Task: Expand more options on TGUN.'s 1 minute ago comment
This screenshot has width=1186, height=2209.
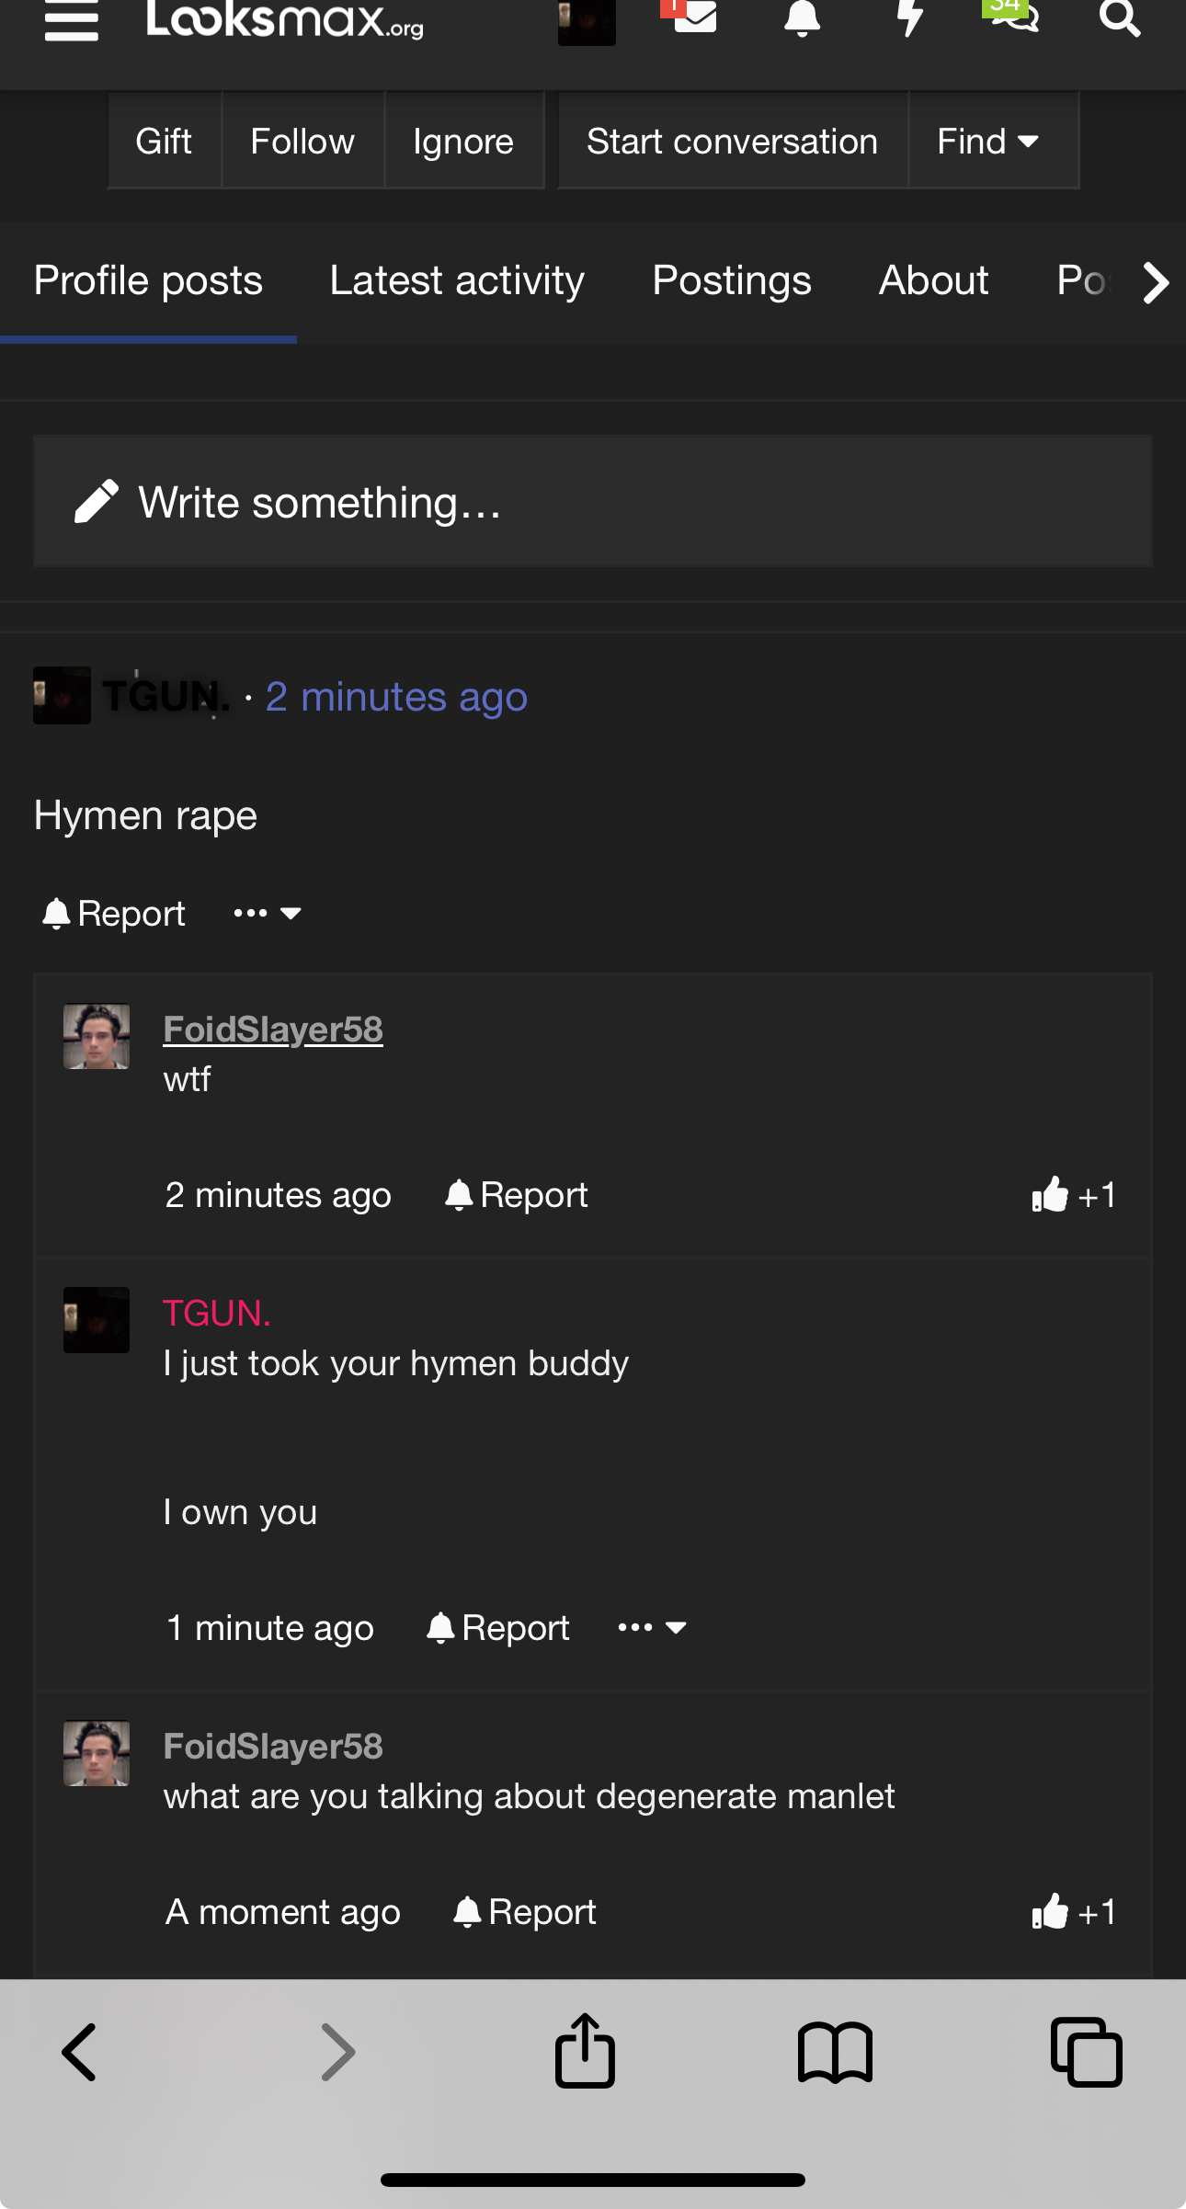Action: [653, 1627]
